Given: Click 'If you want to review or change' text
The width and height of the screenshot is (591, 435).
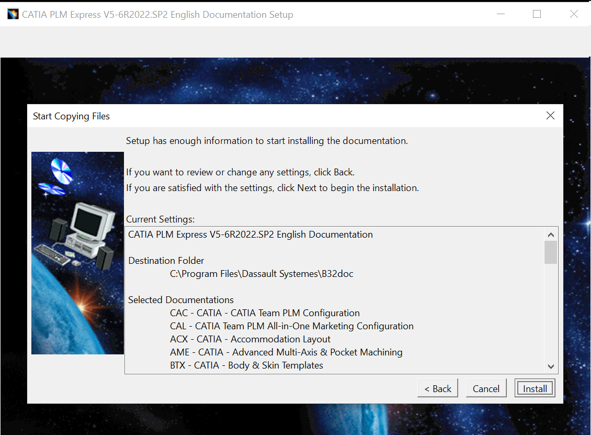Looking at the screenshot, I should (x=240, y=172).
